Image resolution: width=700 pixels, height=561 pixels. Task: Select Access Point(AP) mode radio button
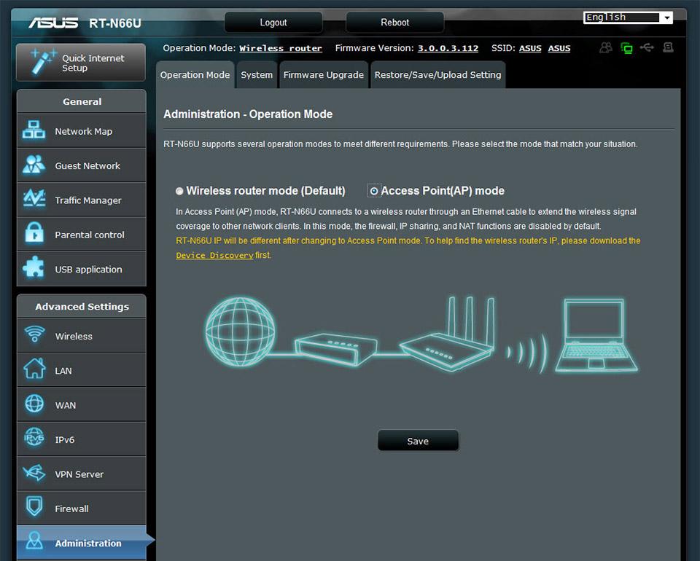pyautogui.click(x=374, y=192)
